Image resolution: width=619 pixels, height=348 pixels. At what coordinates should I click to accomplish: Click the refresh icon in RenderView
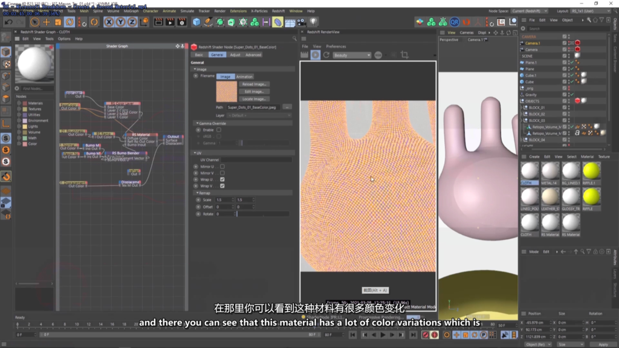click(326, 55)
